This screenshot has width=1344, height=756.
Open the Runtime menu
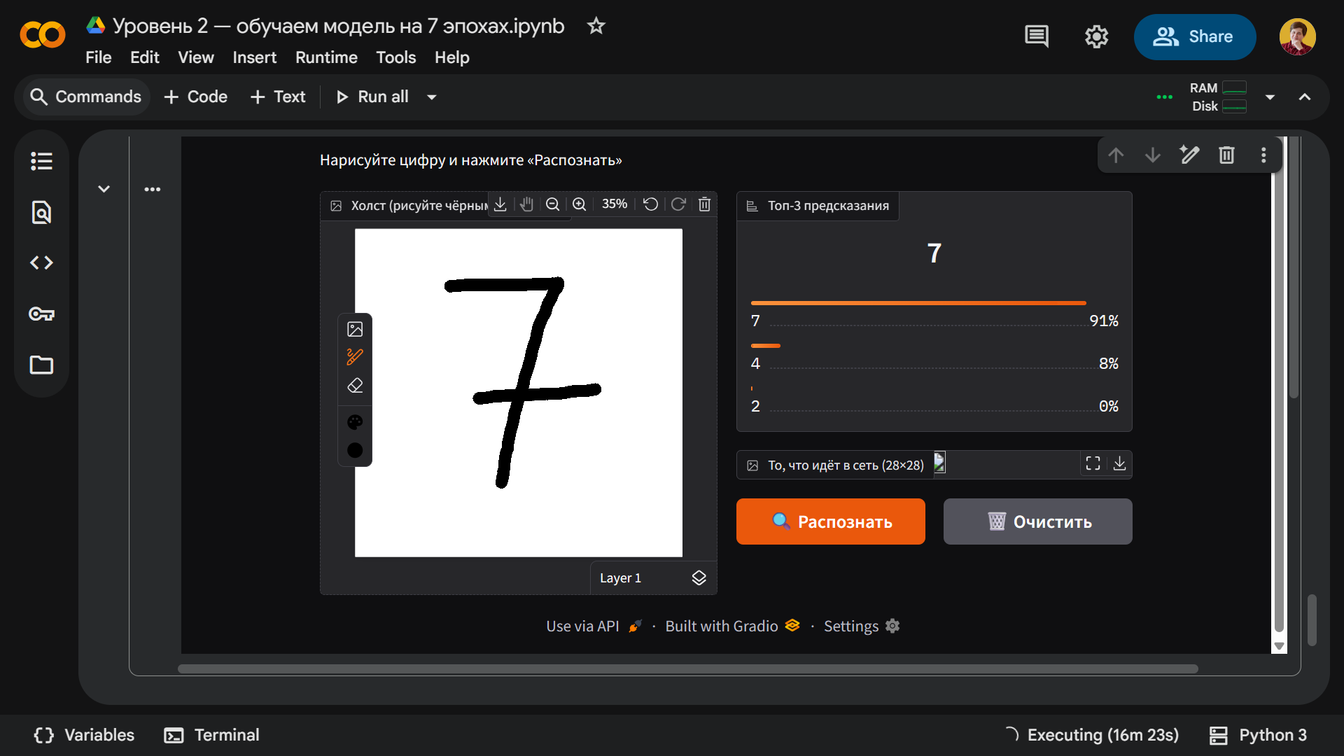point(326,57)
